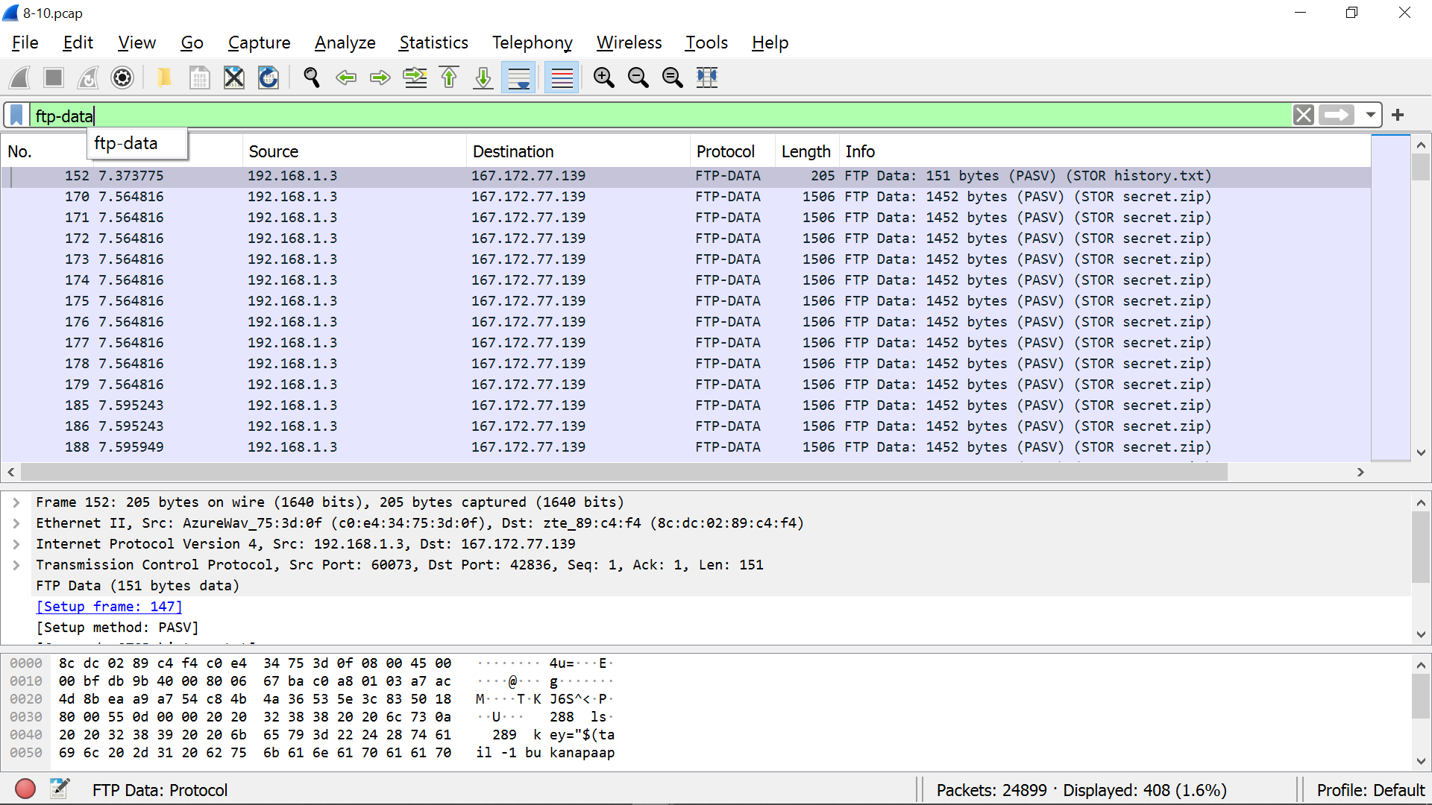Toggle packet list colorization button
The width and height of the screenshot is (1432, 805).
tap(562, 78)
